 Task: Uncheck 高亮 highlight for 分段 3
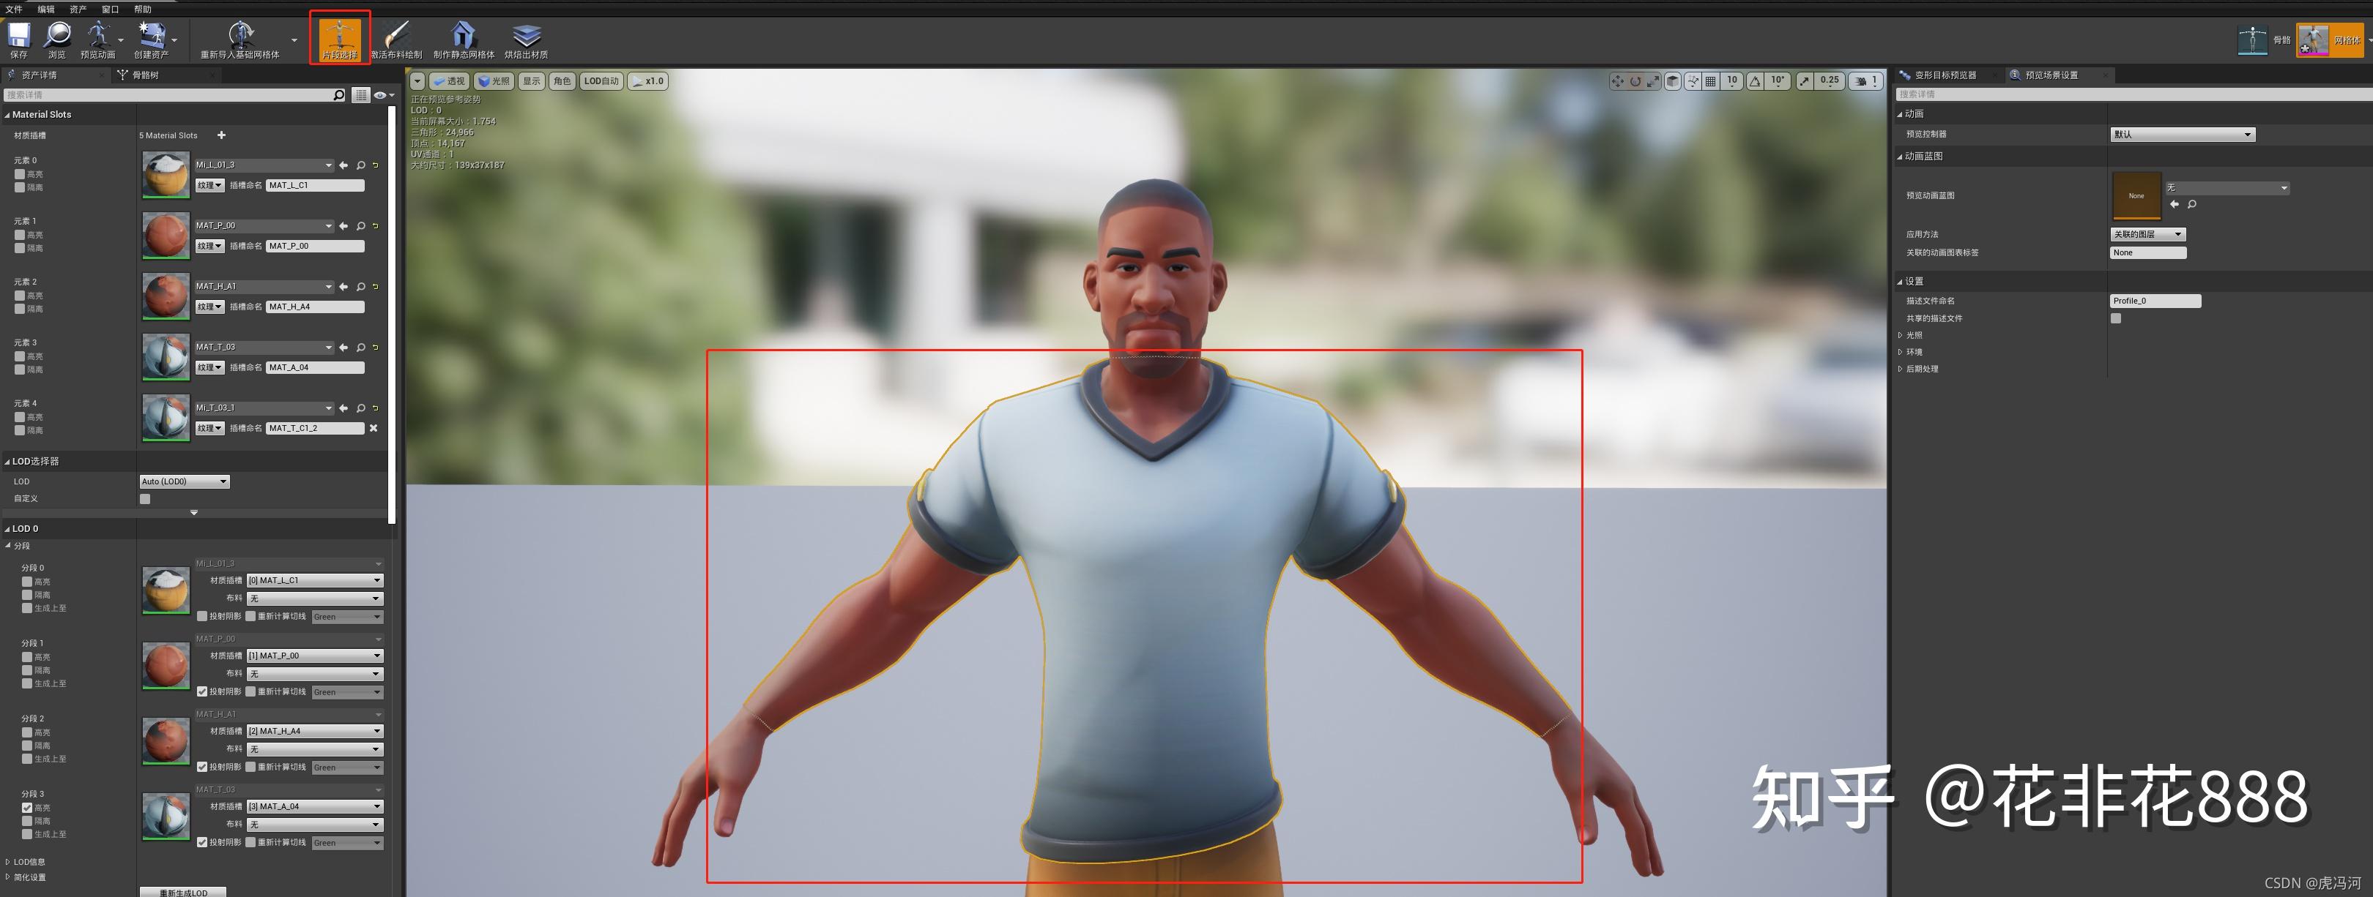click(x=26, y=808)
